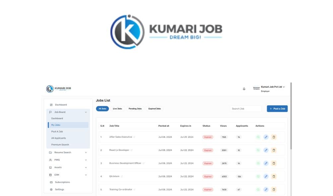Screen dimensions: 333x196
Task: Click the applicants count 126 for QA Intern
Action: (x=239, y=177)
